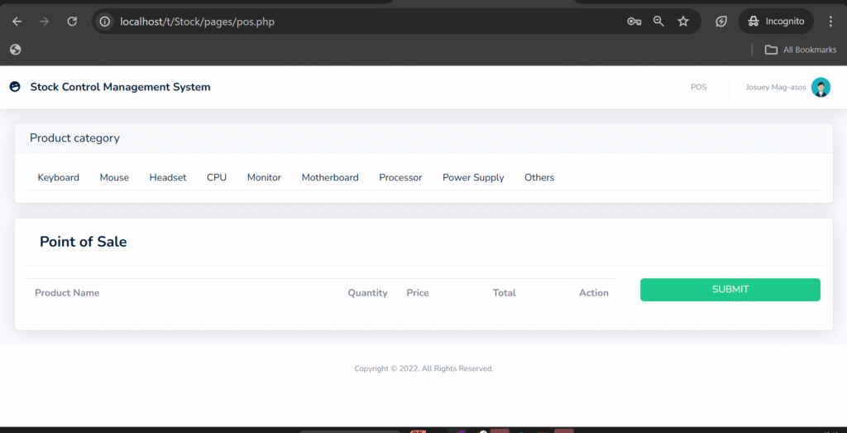Bookmark this page with the star icon

coord(683,22)
